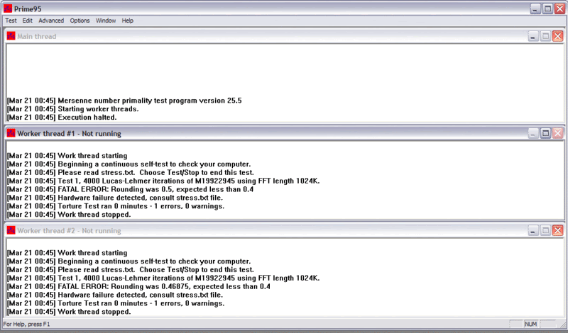This screenshot has height=333, width=568.
Task: Maximize the Worker thread #2 window
Action: (x=545, y=230)
